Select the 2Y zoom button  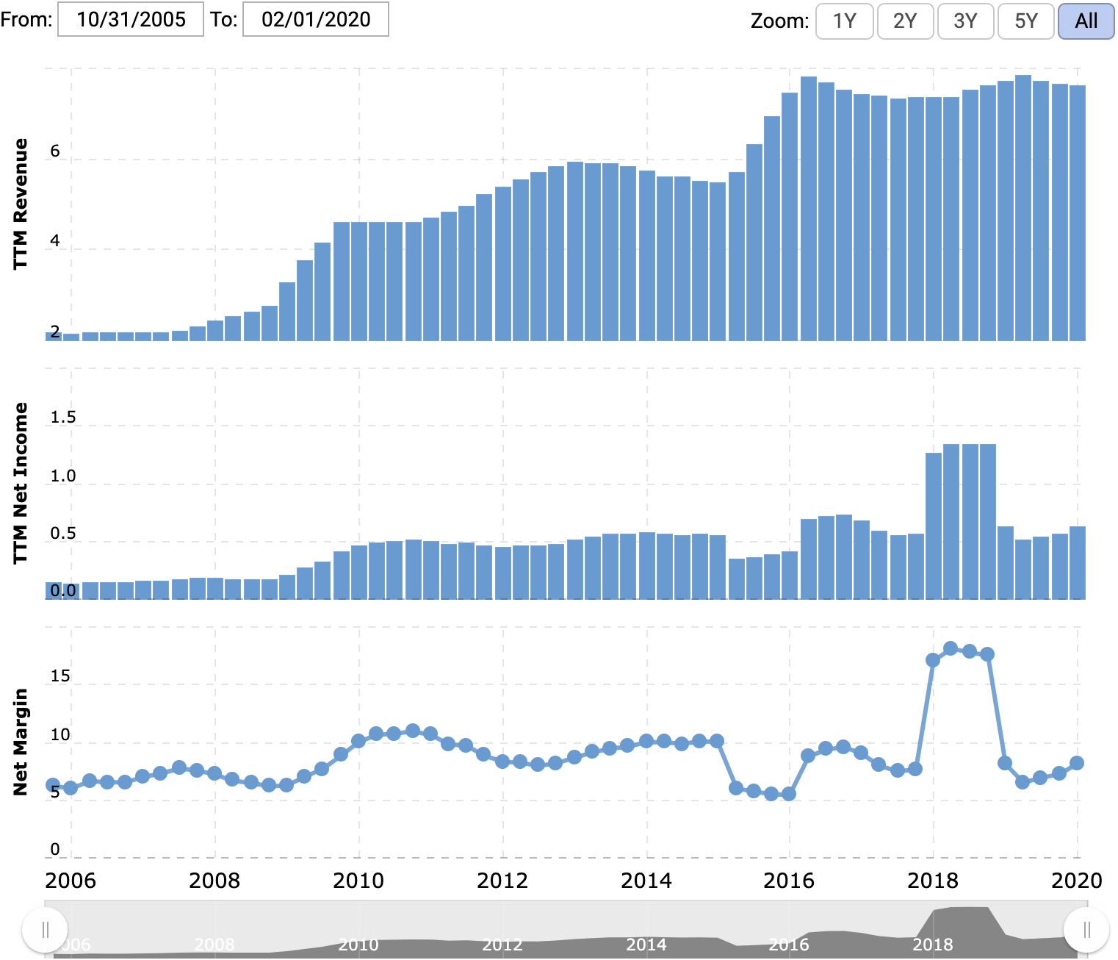[905, 21]
